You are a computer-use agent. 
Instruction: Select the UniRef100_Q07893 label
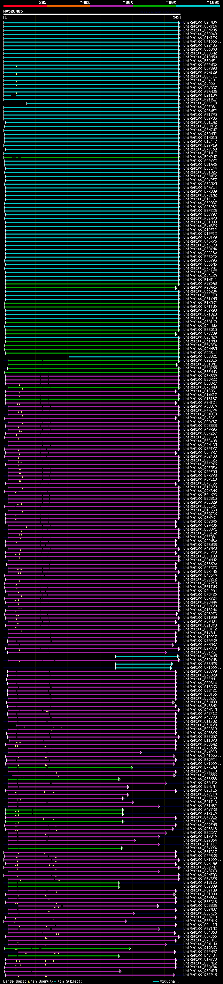point(200,68)
